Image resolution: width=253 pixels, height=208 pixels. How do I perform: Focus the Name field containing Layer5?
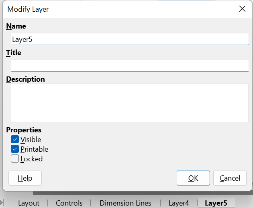pos(130,39)
